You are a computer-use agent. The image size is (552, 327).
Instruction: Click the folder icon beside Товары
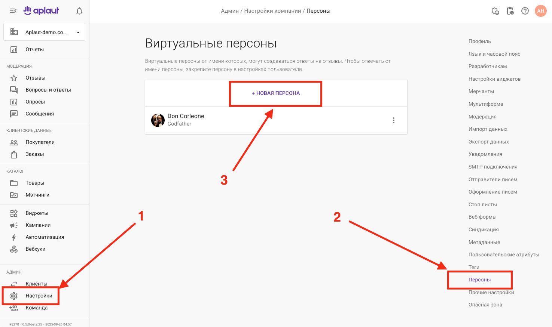tap(14, 183)
